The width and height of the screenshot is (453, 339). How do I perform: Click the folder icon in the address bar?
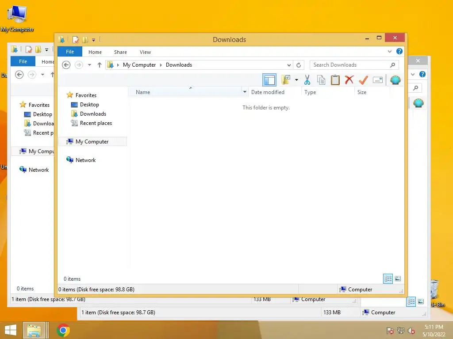pyautogui.click(x=110, y=65)
